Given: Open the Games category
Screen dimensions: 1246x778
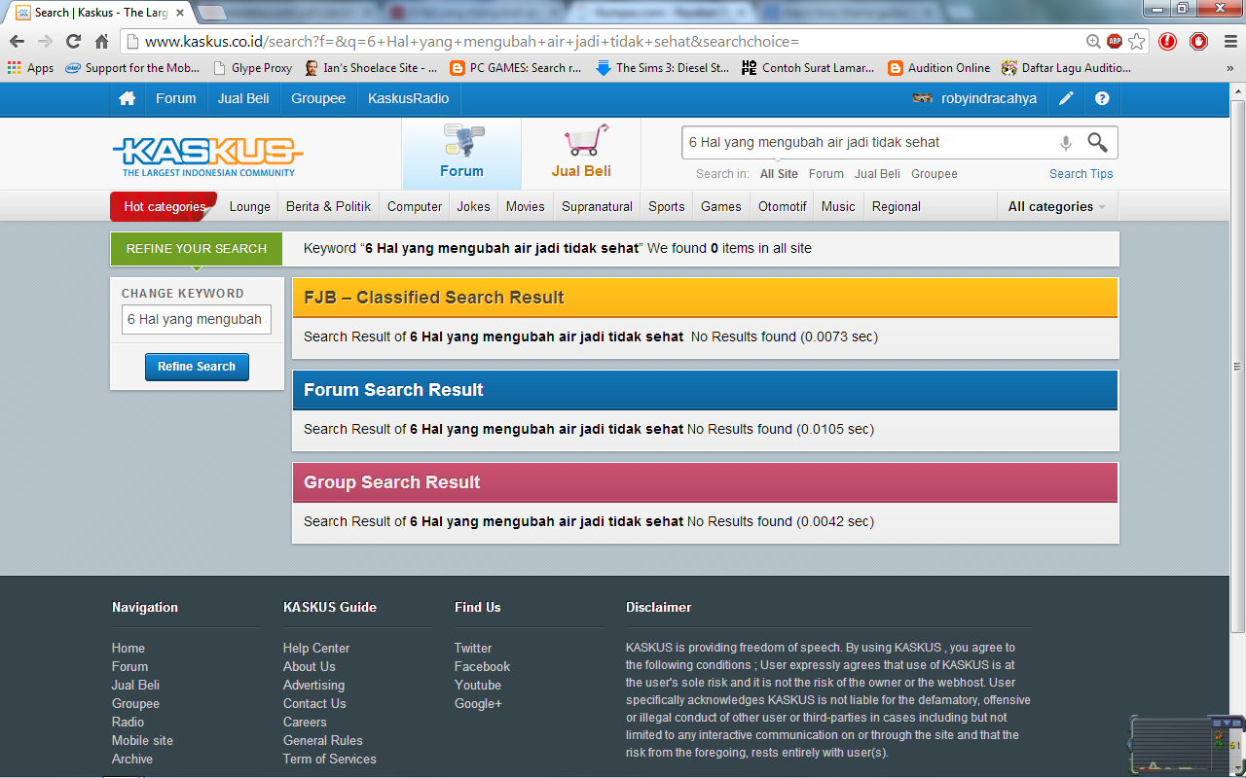Looking at the screenshot, I should point(721,206).
